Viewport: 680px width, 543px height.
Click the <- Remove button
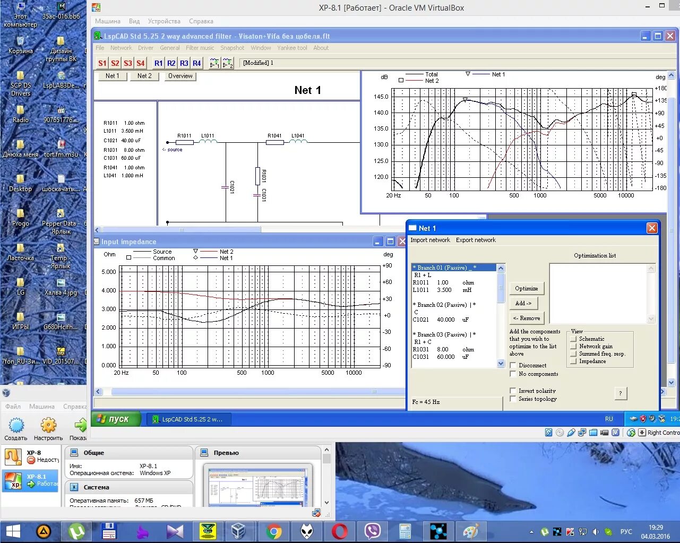point(527,318)
